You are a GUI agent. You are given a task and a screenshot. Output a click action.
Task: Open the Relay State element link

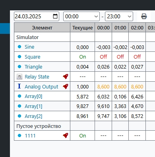point(37,77)
